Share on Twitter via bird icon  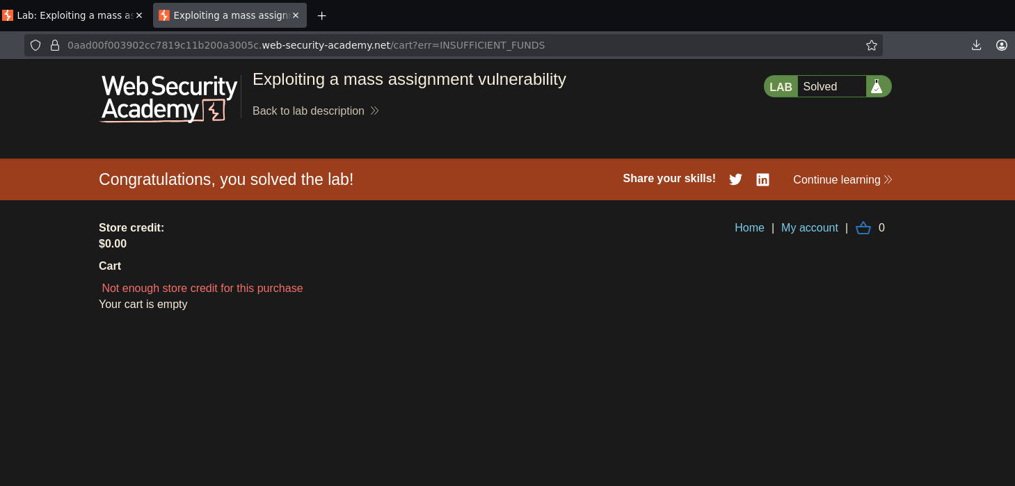click(735, 179)
